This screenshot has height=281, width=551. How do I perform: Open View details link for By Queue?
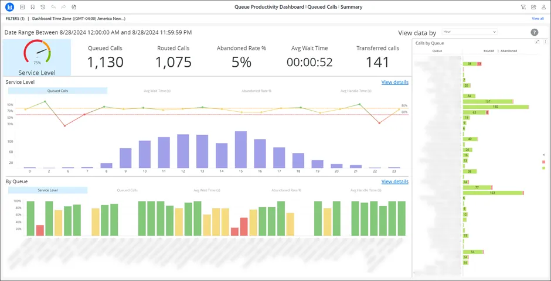[x=395, y=181]
